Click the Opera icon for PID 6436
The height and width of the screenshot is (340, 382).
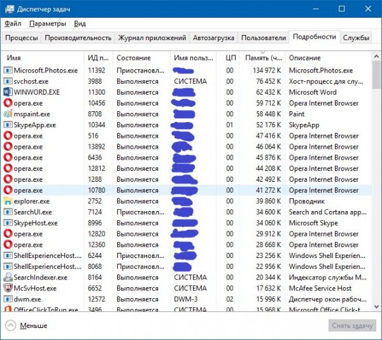(8, 158)
